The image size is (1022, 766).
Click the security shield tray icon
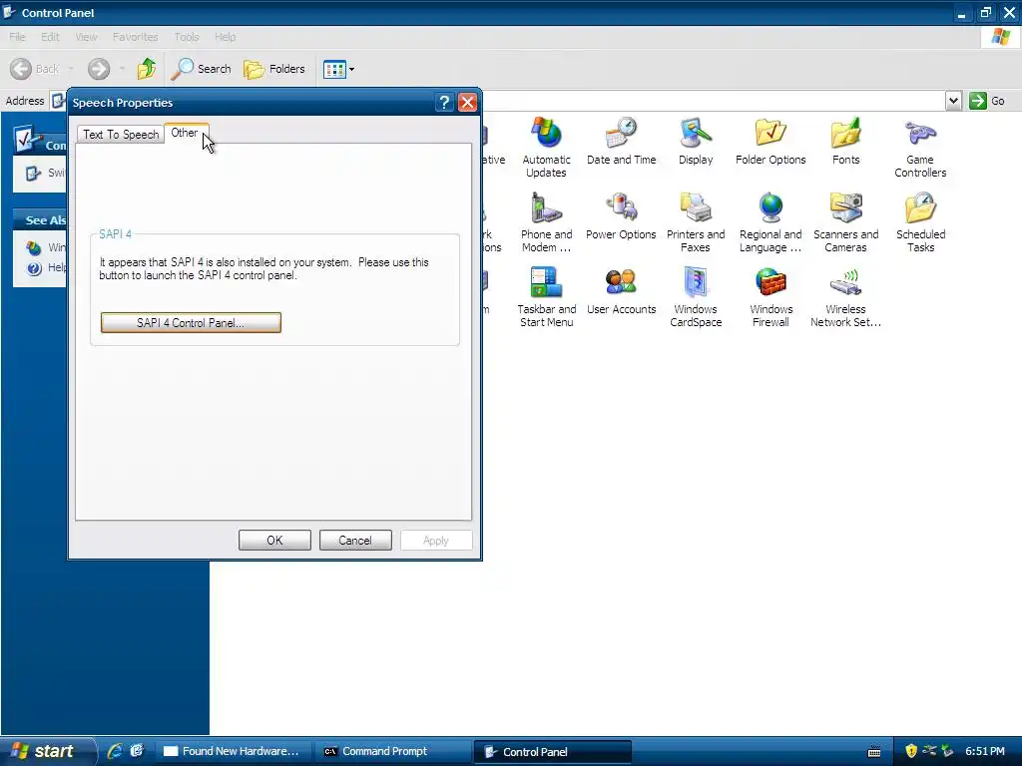(911, 751)
